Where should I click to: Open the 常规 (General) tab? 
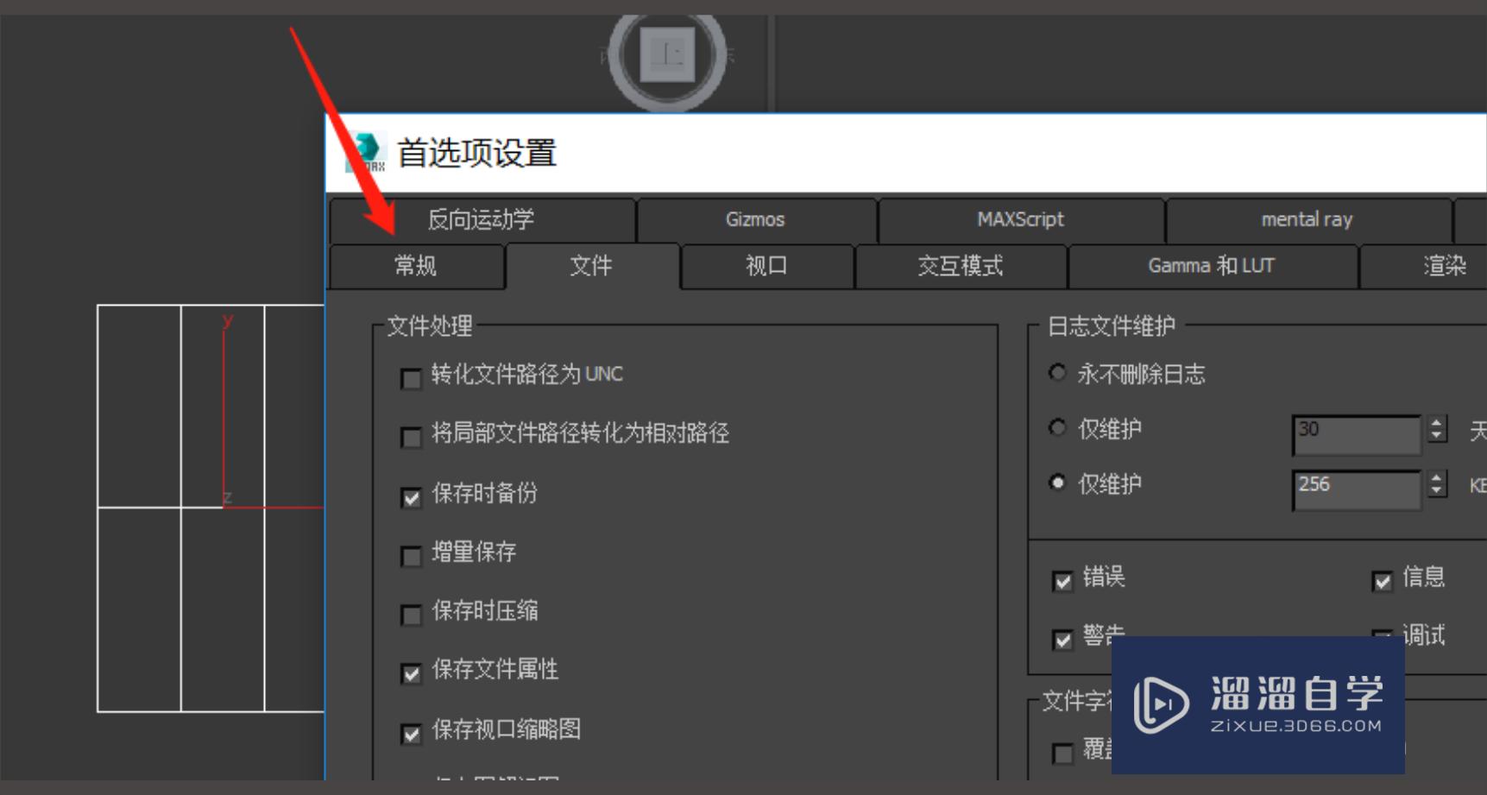click(x=417, y=266)
